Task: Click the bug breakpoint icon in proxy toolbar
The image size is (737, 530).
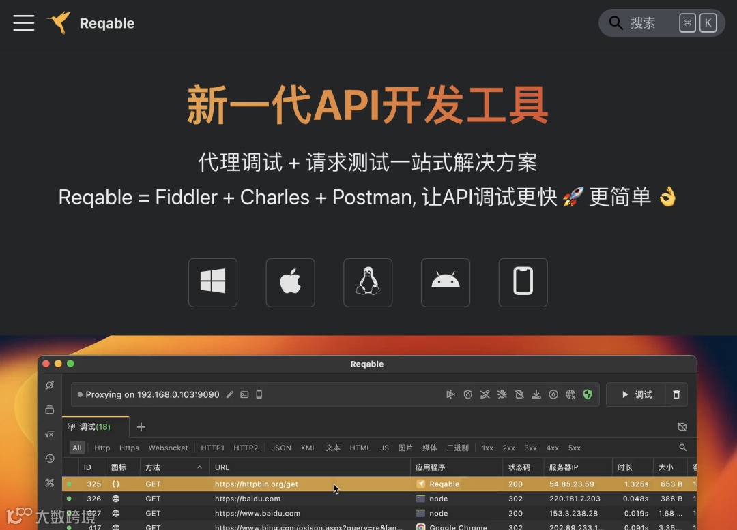Action: pyautogui.click(x=502, y=394)
